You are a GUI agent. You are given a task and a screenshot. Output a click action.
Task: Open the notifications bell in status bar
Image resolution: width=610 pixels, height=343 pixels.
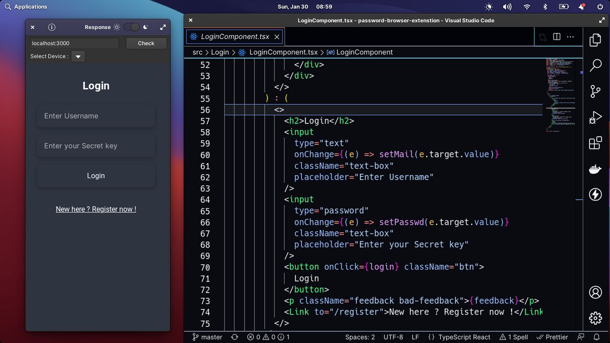click(x=597, y=337)
